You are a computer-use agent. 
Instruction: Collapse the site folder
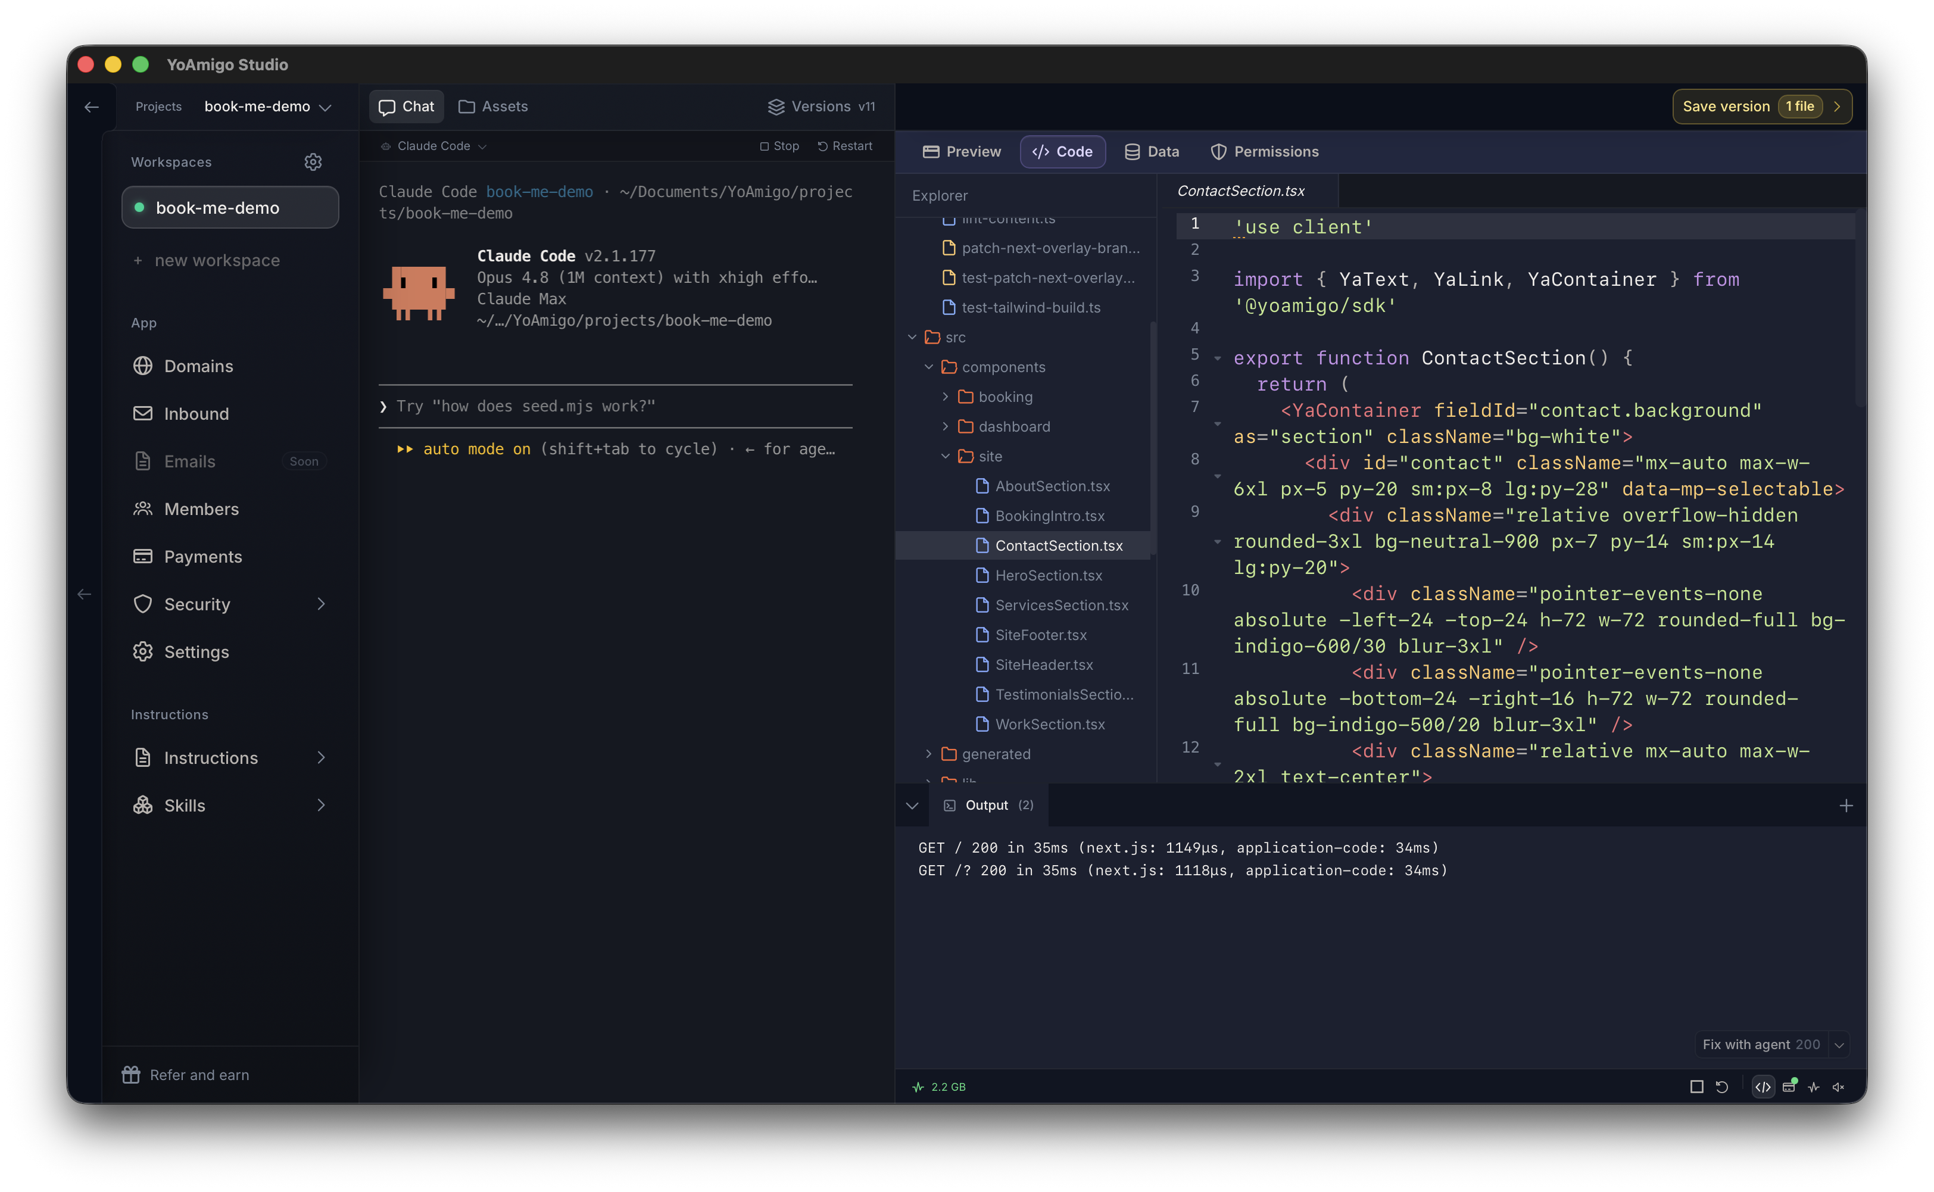946,455
